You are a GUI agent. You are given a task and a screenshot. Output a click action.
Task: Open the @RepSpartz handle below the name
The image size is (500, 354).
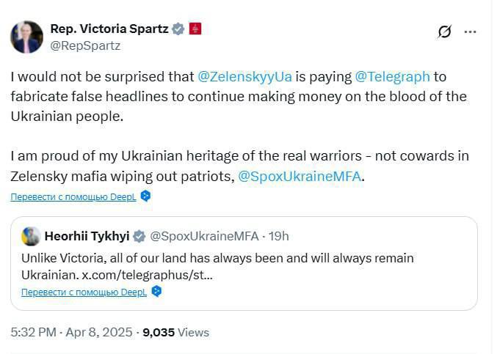tap(85, 45)
